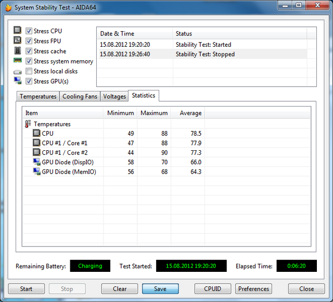The image size is (333, 302).
Task: Click the memory stick icon beside Stress system memory
Action: 18,61
